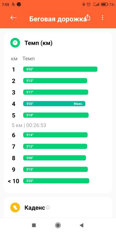Tap the Темп (км) section title

(39, 43)
